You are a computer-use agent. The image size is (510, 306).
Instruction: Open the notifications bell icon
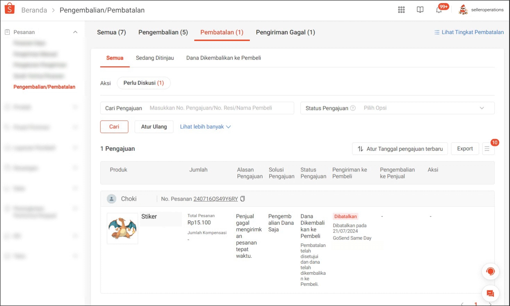[439, 10]
